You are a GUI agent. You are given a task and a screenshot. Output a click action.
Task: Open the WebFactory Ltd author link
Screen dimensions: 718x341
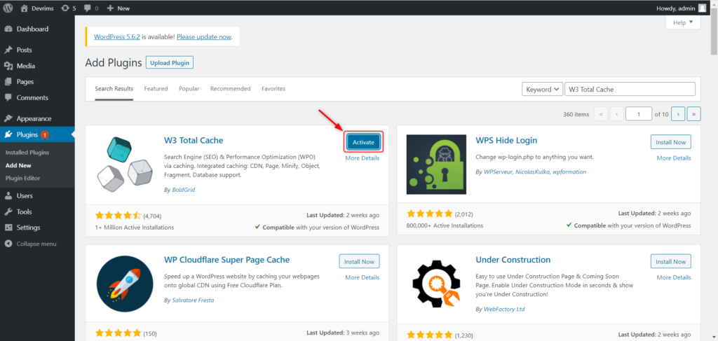click(504, 309)
